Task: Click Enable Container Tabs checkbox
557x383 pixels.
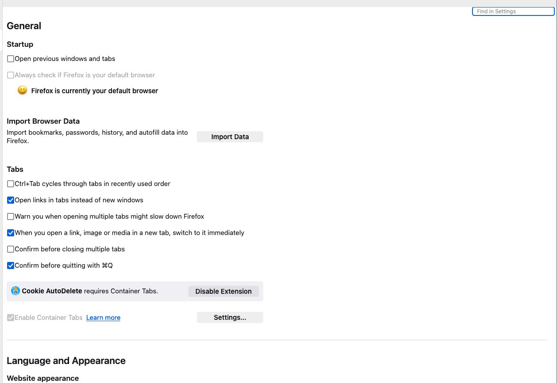Action: coord(11,318)
